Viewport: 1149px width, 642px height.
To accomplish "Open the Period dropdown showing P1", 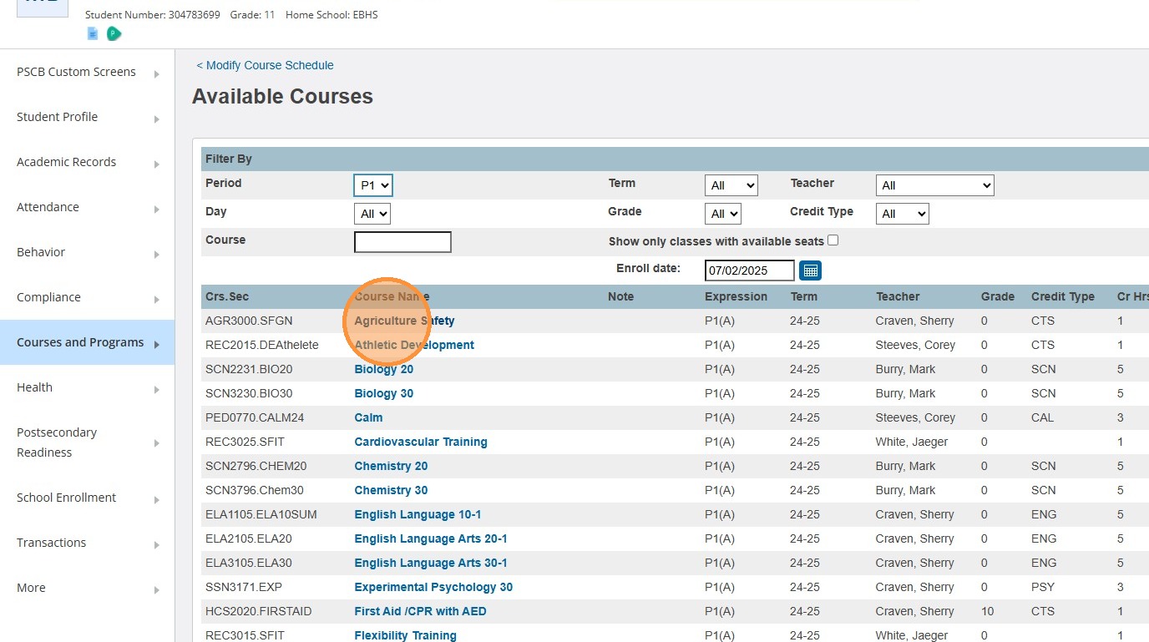I will pos(372,185).
